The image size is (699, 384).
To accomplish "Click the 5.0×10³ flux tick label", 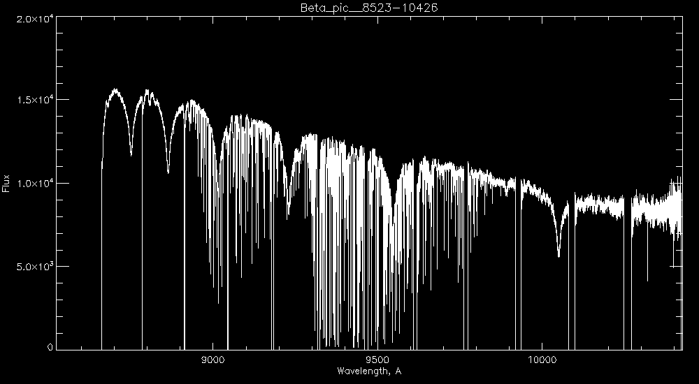I will pyautogui.click(x=35, y=267).
